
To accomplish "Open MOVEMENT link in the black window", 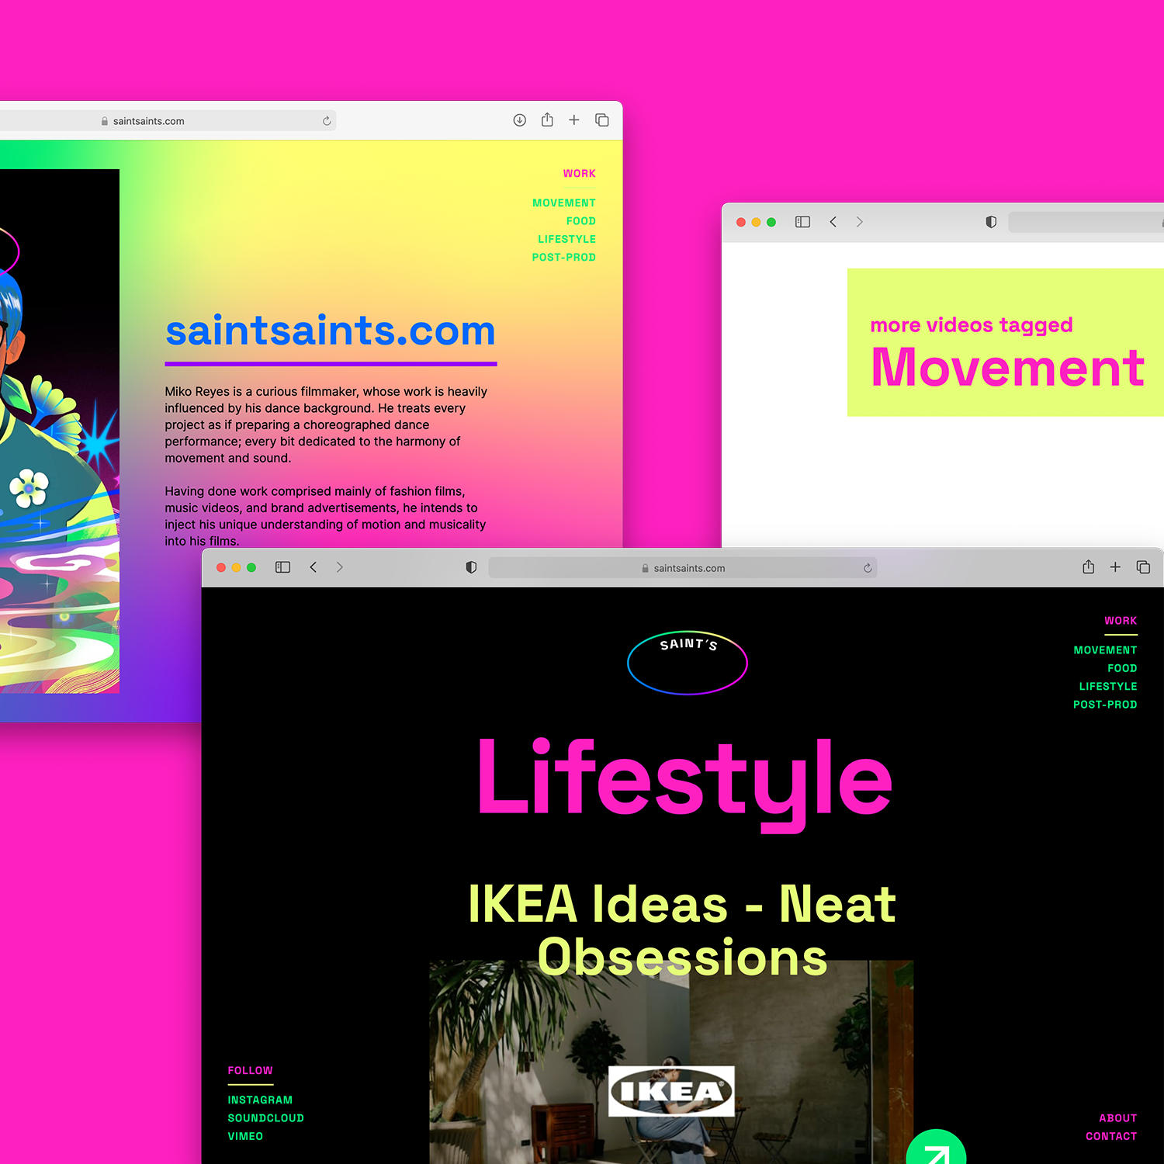I will [x=1105, y=650].
